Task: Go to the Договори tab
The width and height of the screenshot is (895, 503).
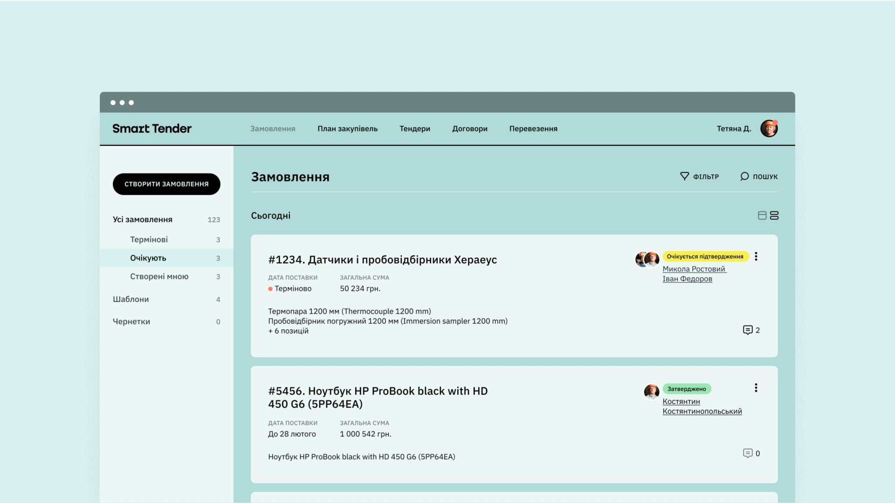Action: coord(469,129)
